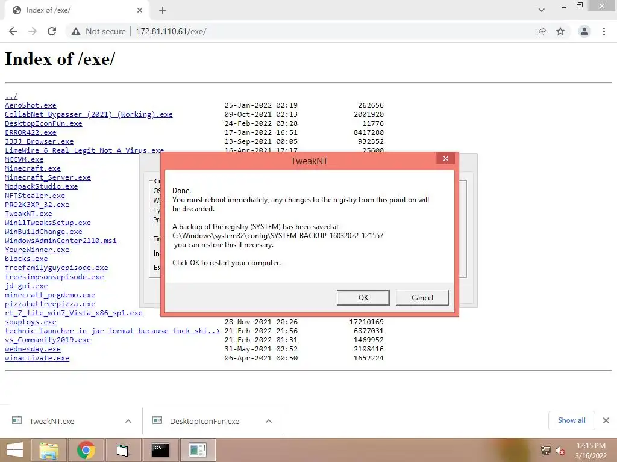Open freesimpsonsepisode.exe link
Viewport: 617px width, 462px height.
[x=54, y=277]
